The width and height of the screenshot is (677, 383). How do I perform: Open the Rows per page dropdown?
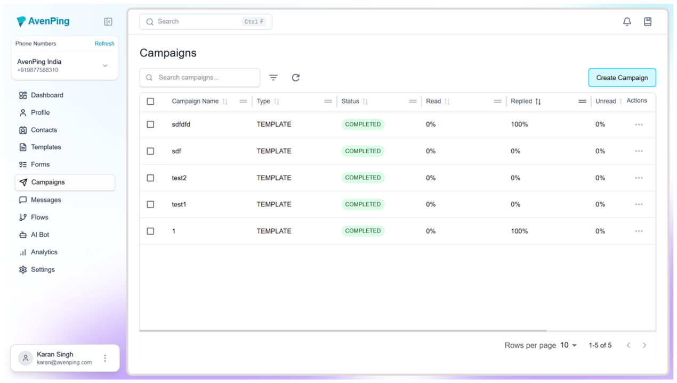pyautogui.click(x=568, y=345)
